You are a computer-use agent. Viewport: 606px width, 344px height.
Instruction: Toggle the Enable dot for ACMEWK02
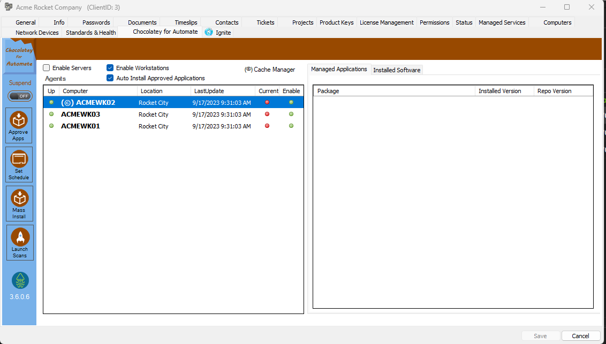tap(291, 102)
